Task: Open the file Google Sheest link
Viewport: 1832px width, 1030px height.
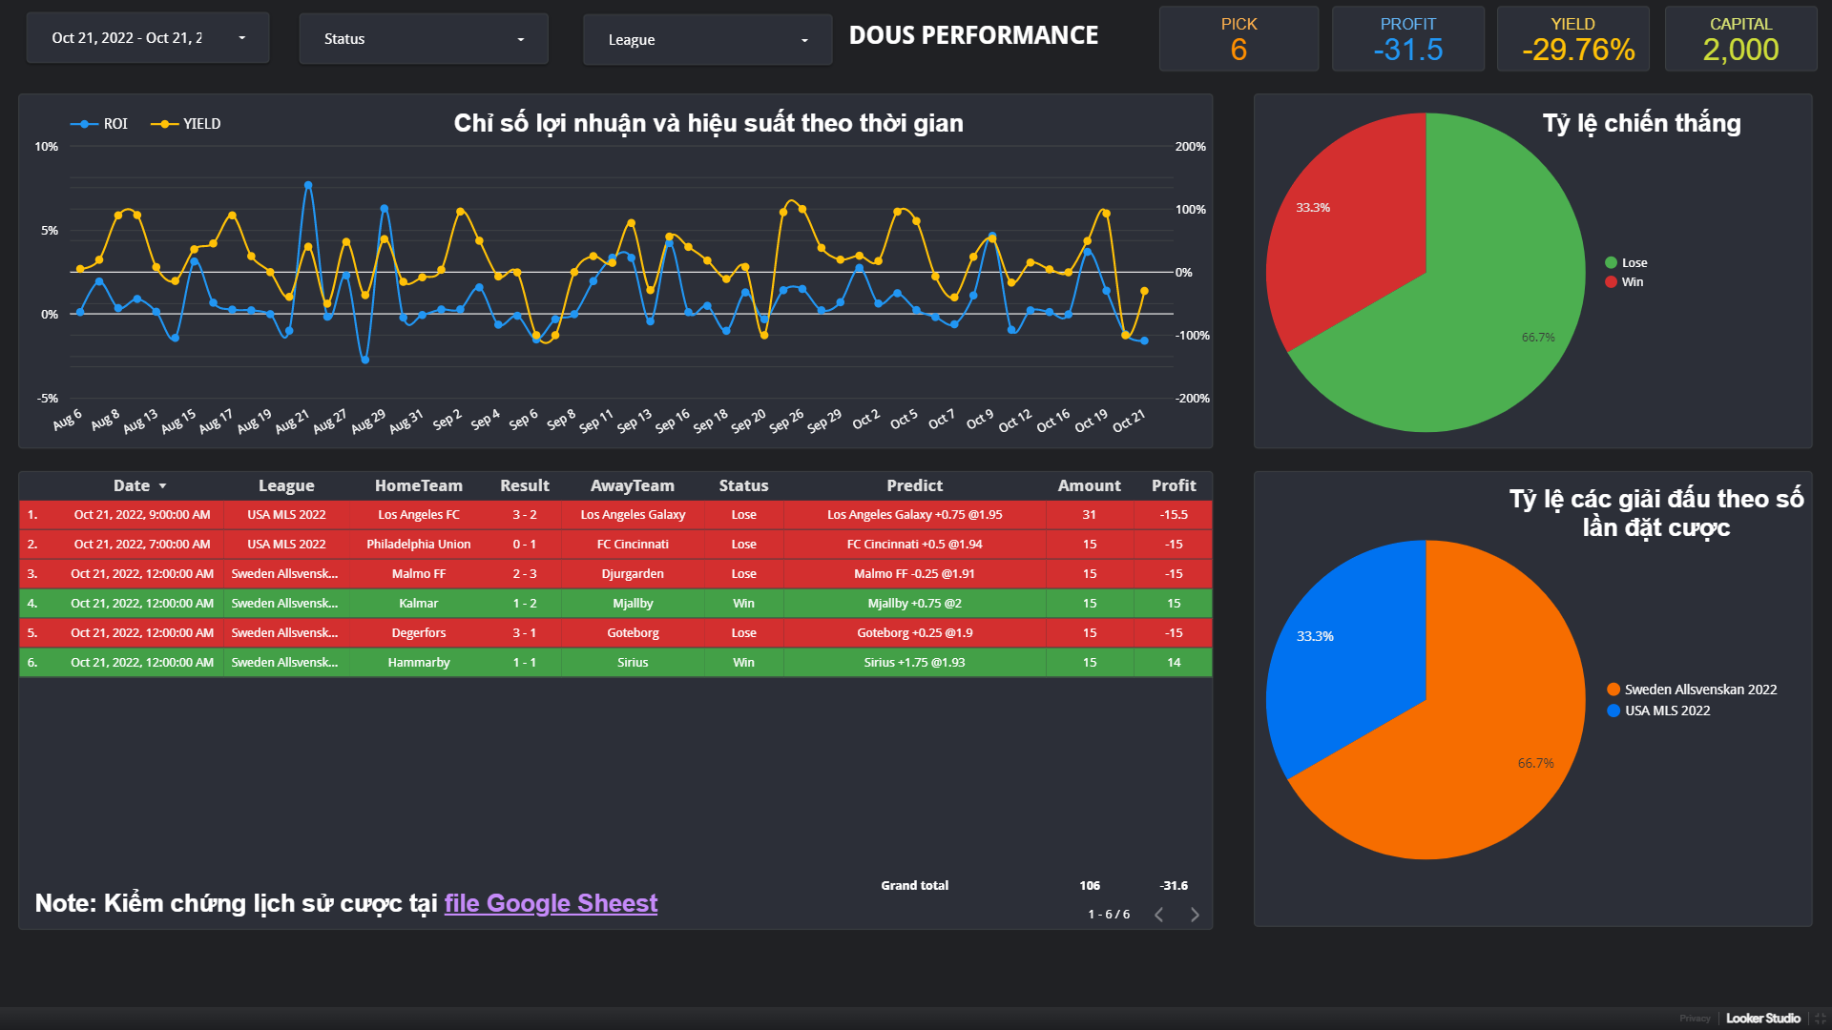Action: (551, 903)
